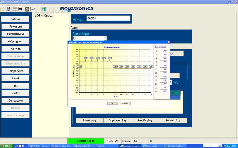238x148 pixels.
Task: Edit the reference value for hour 0
Action: (163, 51)
